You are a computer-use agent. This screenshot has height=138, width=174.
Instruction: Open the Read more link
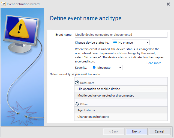click(155, 63)
